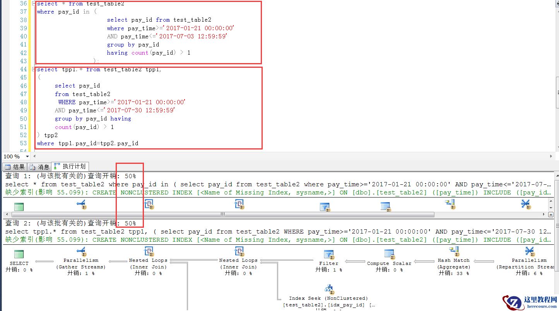
Task: Select the first Nested Loops icon in query 1 plan
Action: [x=149, y=204]
